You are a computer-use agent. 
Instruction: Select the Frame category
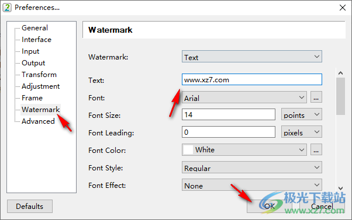click(x=32, y=98)
